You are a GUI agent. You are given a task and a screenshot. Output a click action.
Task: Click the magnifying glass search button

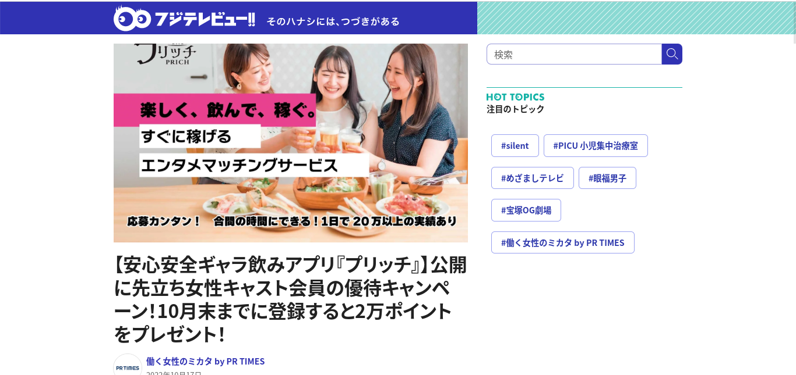672,54
